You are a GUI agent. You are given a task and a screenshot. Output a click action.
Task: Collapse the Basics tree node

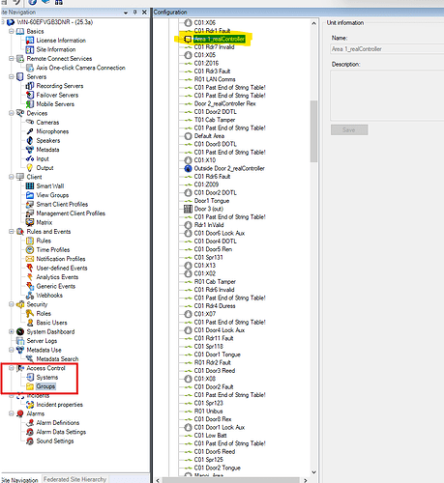point(12,31)
